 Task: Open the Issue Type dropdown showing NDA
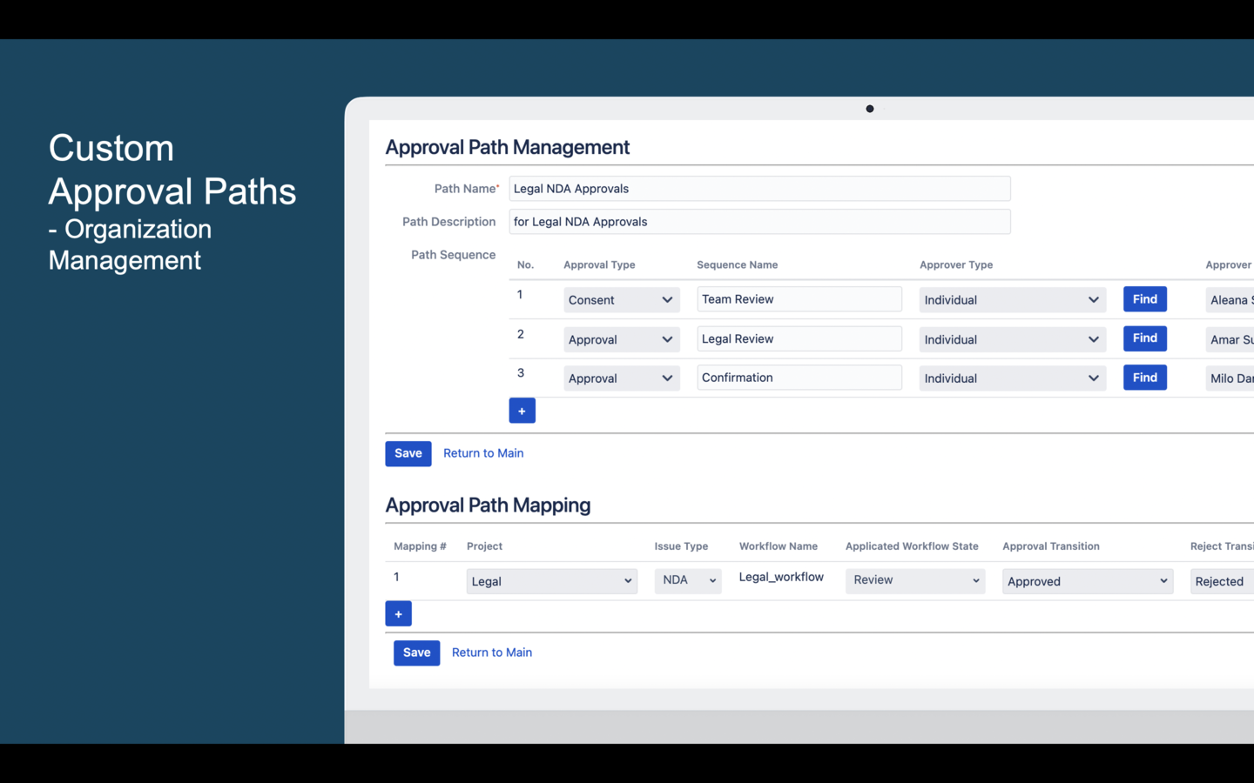[x=688, y=580]
